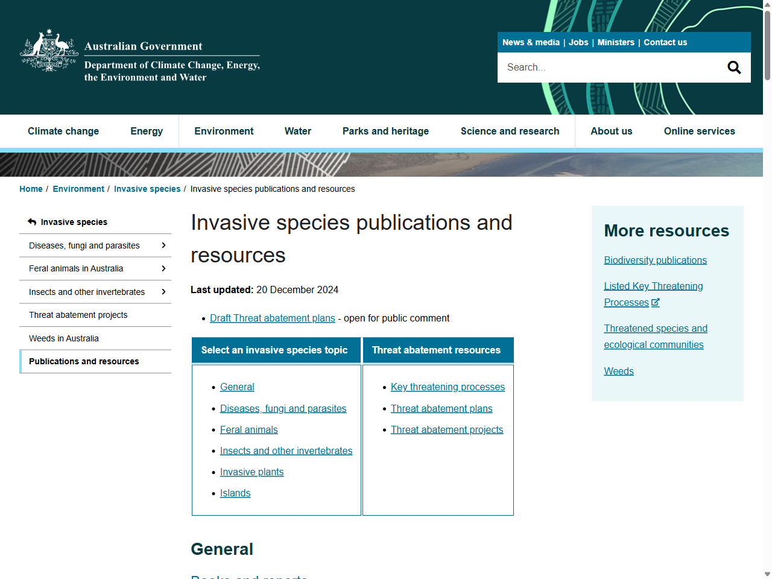Open the Environment navigation menu
Viewport: 772px width, 579px height.
(224, 131)
